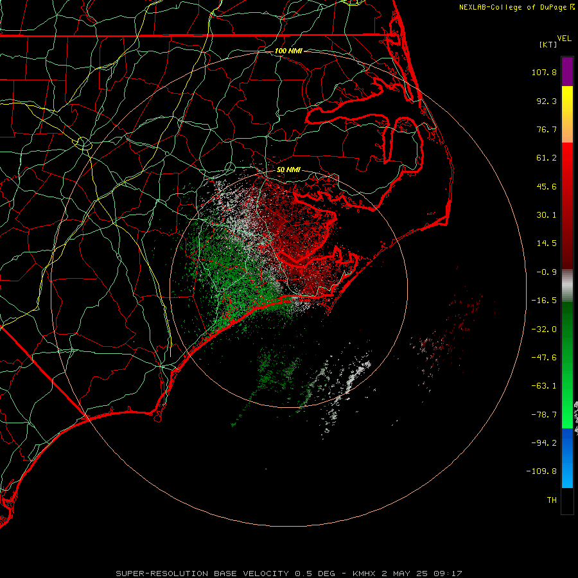Select the 92.3 legend value
Image resolution: width=578 pixels, height=578 pixels.
click(x=547, y=101)
